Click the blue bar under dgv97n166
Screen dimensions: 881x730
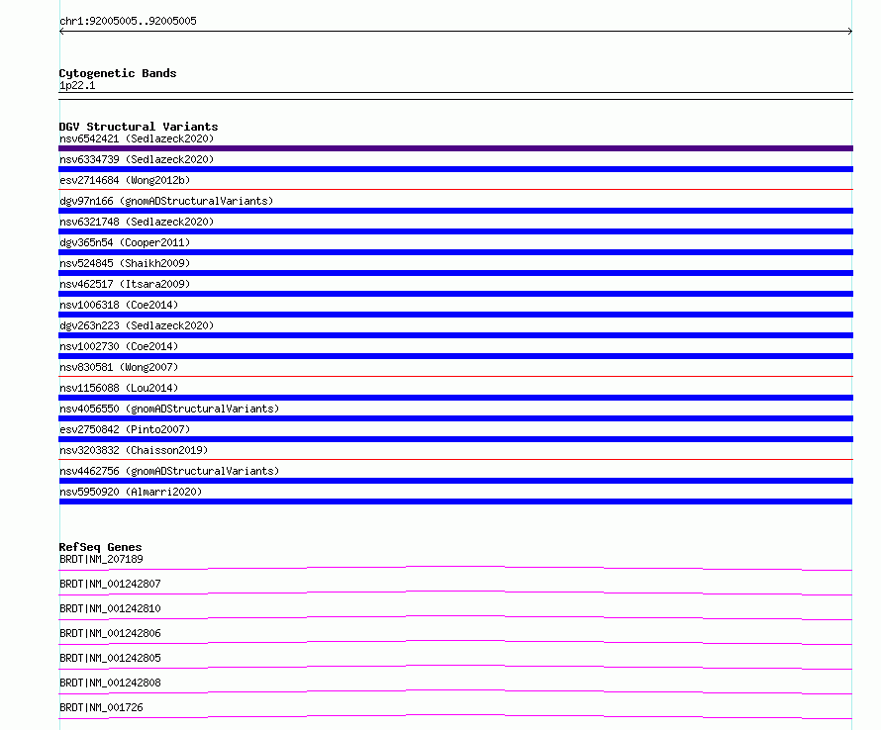click(x=455, y=211)
